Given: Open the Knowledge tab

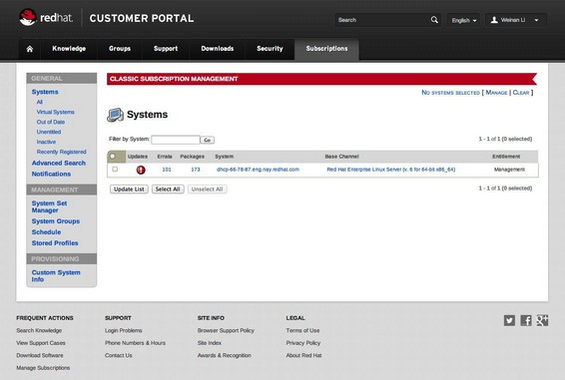Looking at the screenshot, I should (69, 49).
